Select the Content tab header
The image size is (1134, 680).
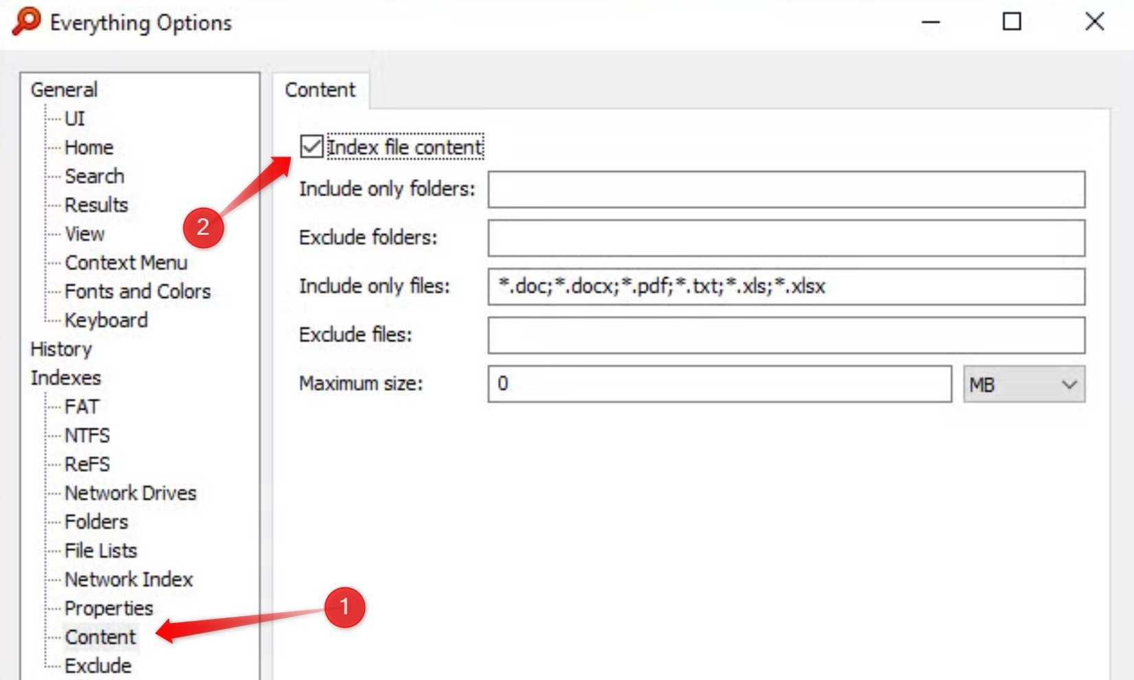click(x=320, y=90)
